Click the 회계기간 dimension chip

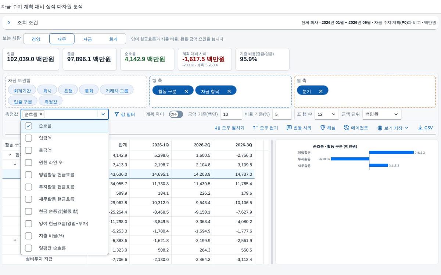tap(22, 91)
